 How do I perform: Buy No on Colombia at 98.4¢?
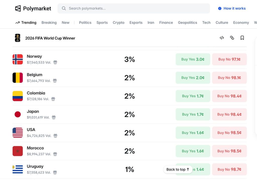pyautogui.click(x=229, y=96)
